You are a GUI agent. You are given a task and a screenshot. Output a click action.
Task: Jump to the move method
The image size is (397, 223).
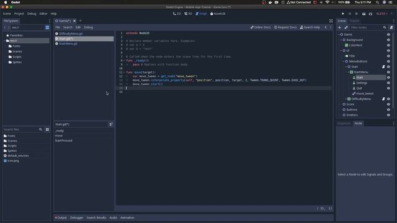[x=59, y=136]
